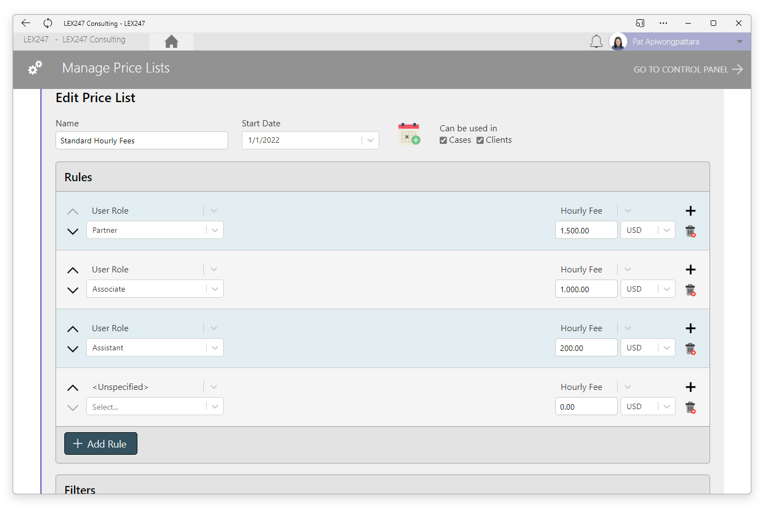The height and width of the screenshot is (508, 764).
Task: Click the Filters section heading
Action: pyautogui.click(x=80, y=489)
